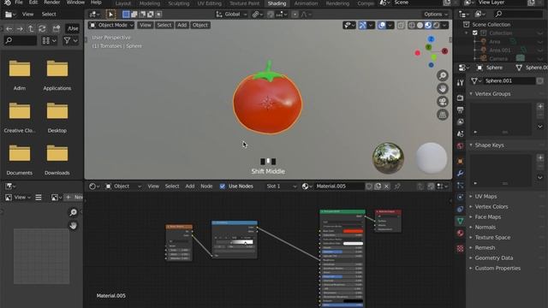Click the zoom magnifier in image editor
The image size is (548, 308).
tap(73, 212)
